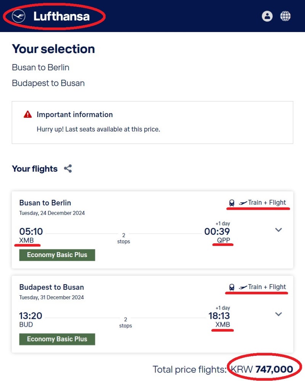This screenshot has height=381, width=305.
Task: Share flights using the share icon
Action: [68, 169]
